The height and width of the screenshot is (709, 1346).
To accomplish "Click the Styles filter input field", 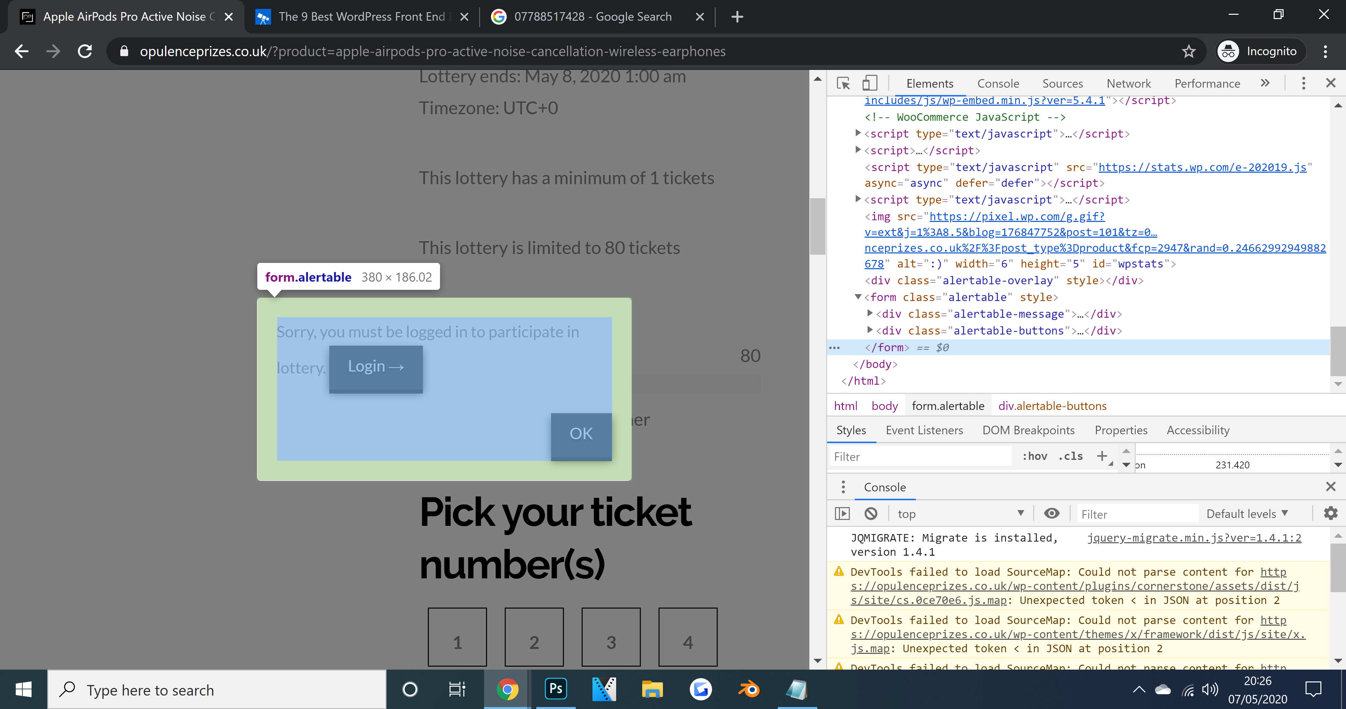I will (x=921, y=456).
